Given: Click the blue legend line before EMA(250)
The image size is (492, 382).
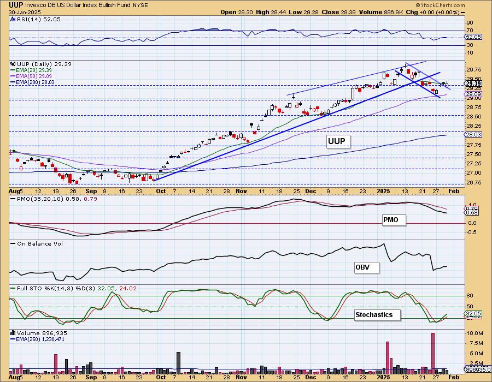Looking at the screenshot, I should click(x=13, y=339).
